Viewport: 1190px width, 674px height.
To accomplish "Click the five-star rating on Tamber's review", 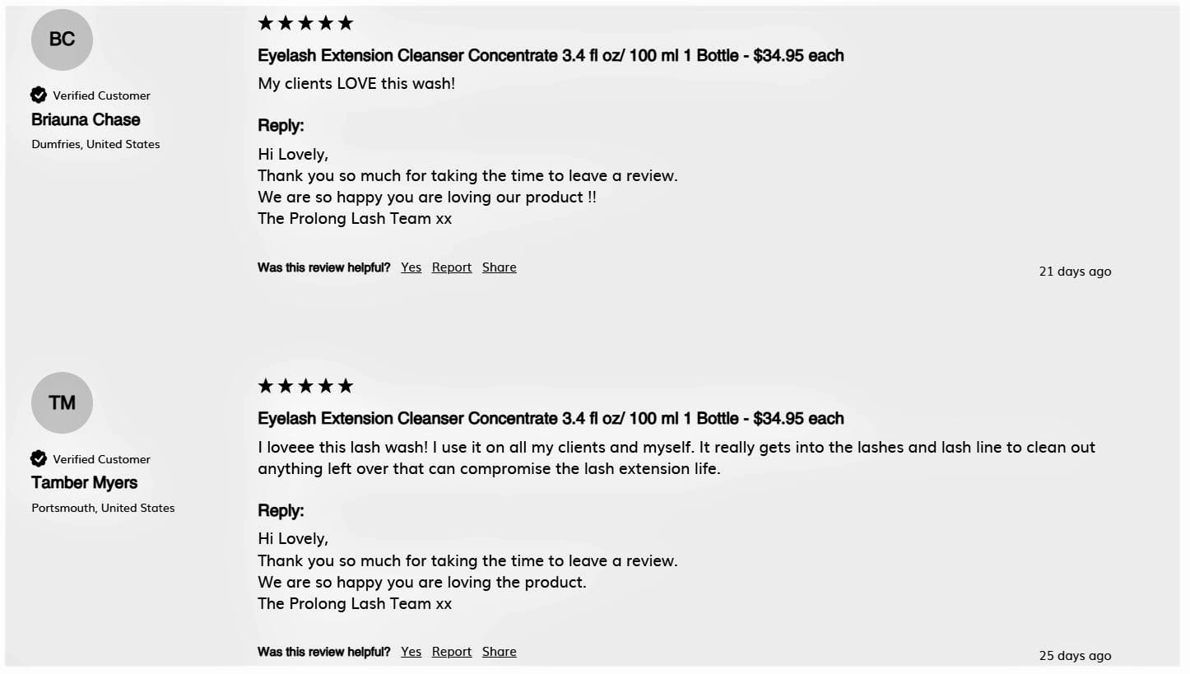I will click(x=305, y=386).
